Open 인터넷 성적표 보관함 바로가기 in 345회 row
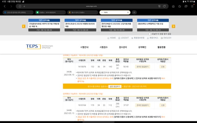The image size is (197, 123). [148, 78]
